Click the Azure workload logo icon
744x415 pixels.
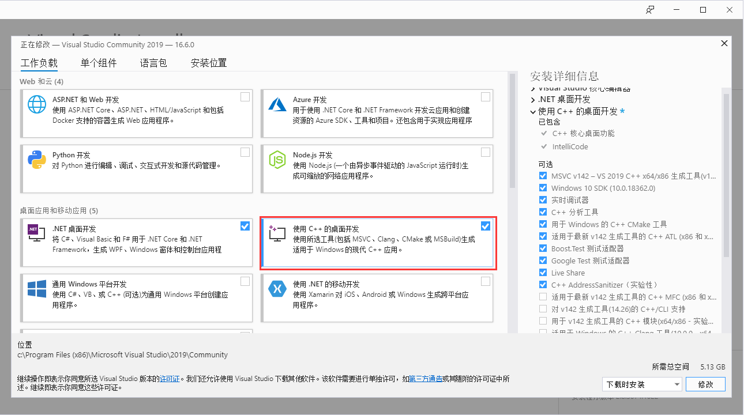tap(277, 104)
